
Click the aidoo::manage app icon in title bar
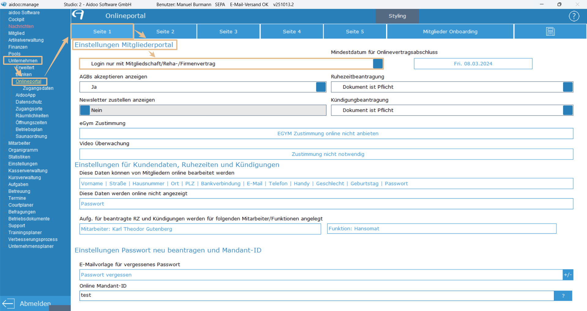4,4
